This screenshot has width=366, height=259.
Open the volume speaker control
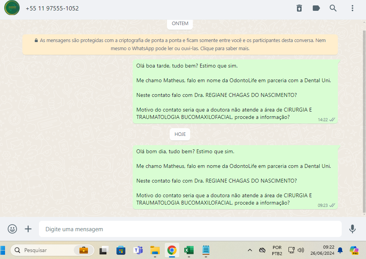(301, 250)
